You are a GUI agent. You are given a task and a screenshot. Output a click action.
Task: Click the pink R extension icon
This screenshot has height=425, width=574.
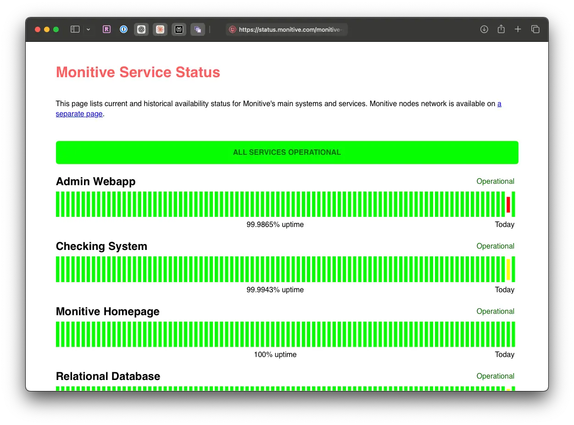[x=106, y=29]
